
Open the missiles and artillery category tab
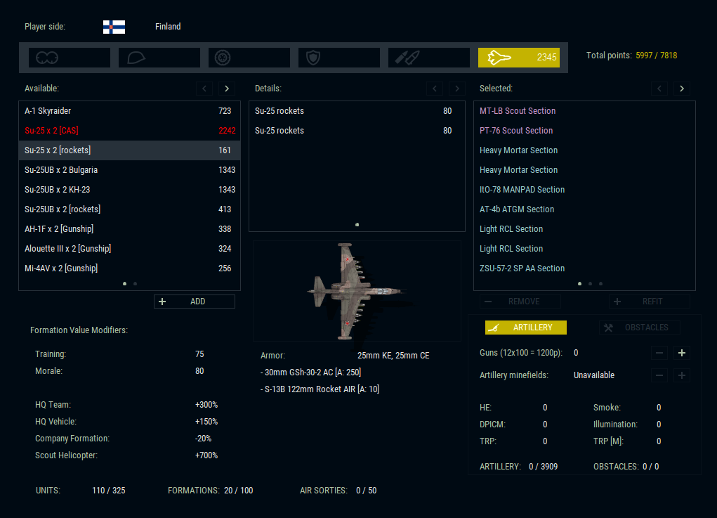click(x=429, y=58)
